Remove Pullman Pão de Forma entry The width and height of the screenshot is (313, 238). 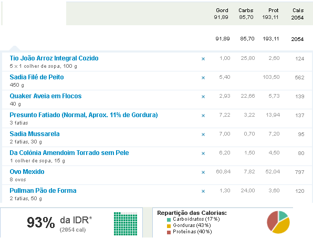[203, 191]
